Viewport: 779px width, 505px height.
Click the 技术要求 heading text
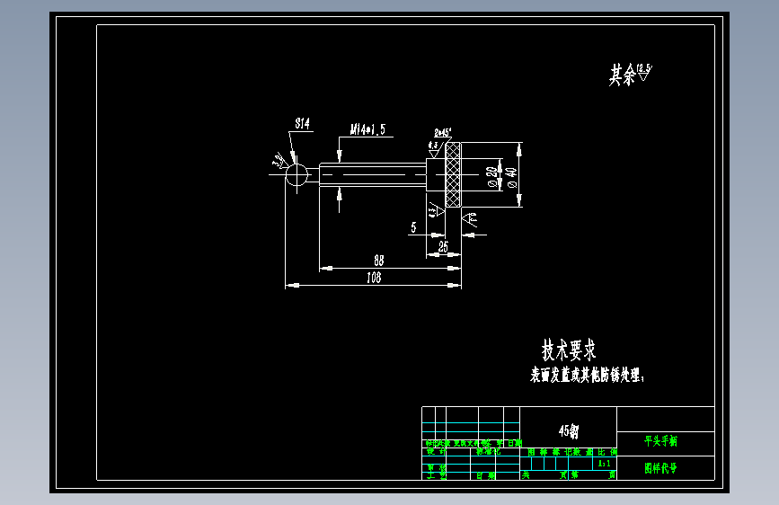pos(569,350)
